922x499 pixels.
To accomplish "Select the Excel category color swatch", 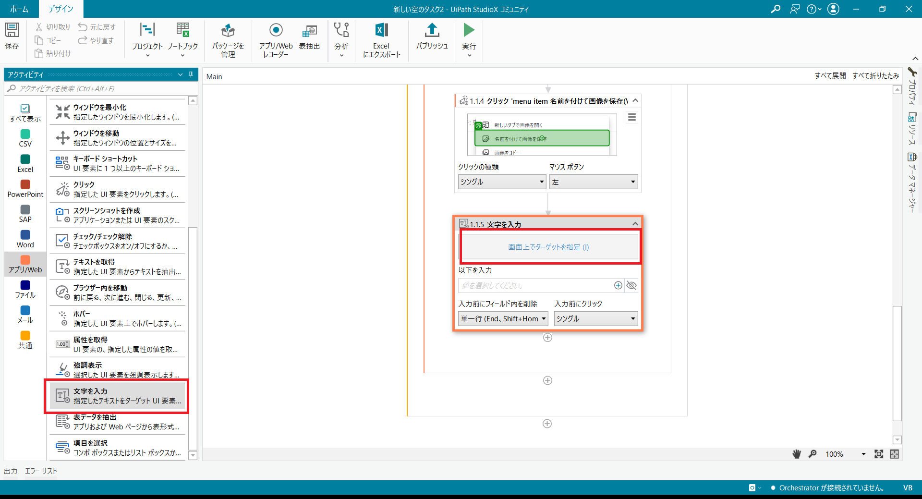I will point(25,159).
